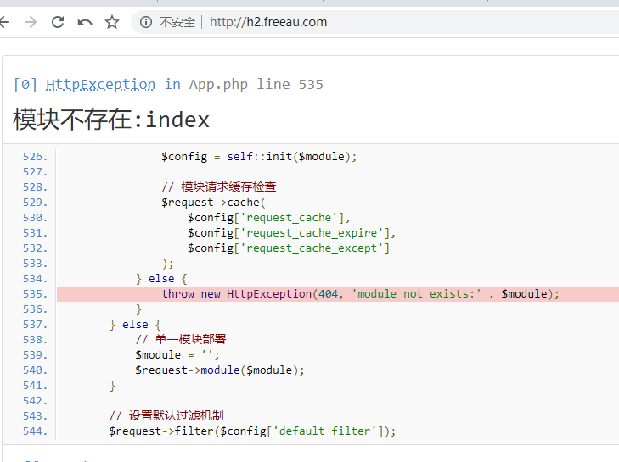Click the $request->filter default_filter line
Viewport: 619px width, 462px height.
(252, 431)
